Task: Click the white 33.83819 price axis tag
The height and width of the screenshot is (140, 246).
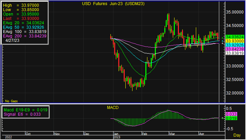Action: (235, 53)
